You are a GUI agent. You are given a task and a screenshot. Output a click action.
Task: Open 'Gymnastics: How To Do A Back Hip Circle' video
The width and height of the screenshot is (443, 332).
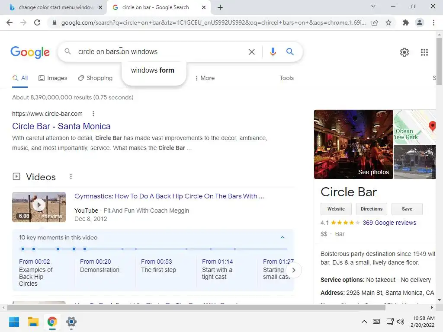(169, 196)
